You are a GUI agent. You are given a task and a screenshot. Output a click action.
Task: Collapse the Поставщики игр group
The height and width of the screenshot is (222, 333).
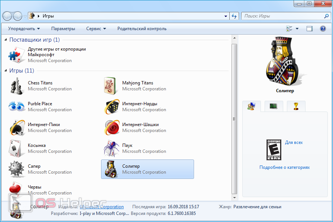(x=6, y=40)
